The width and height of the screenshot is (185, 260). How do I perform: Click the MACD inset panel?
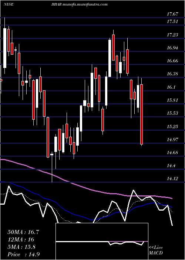[102, 241]
